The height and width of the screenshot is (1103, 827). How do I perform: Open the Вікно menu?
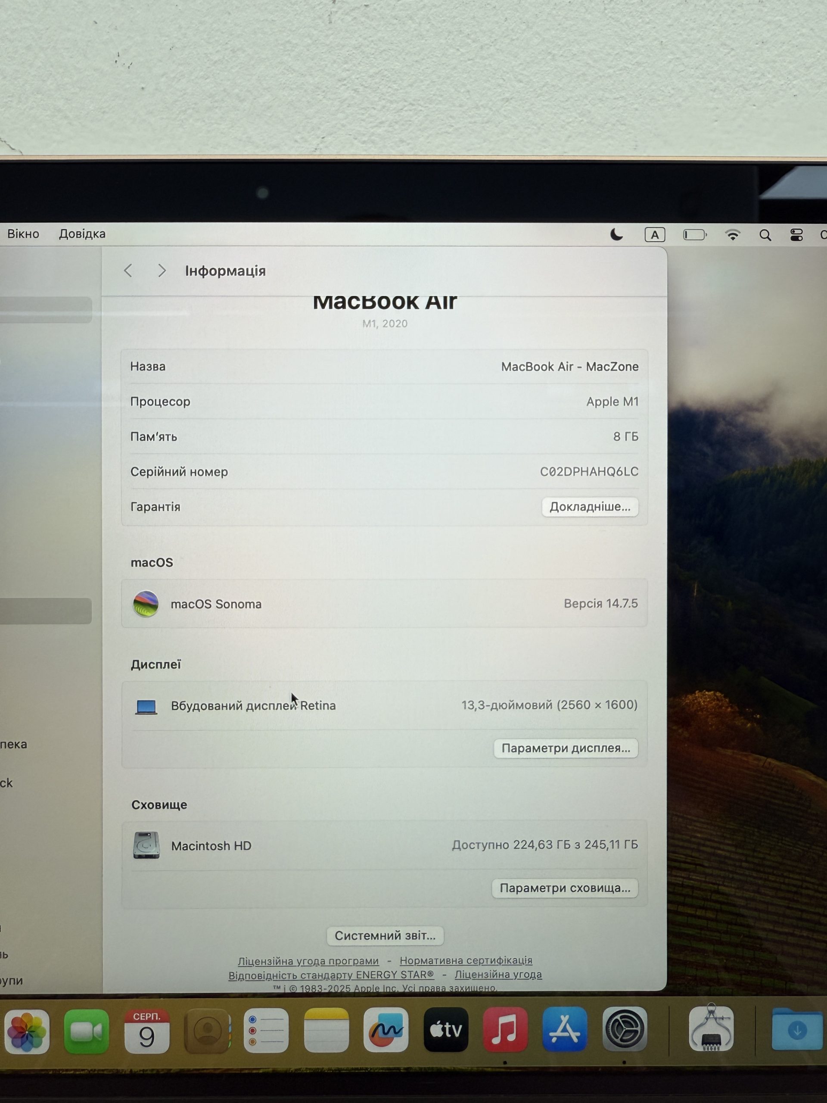23,234
